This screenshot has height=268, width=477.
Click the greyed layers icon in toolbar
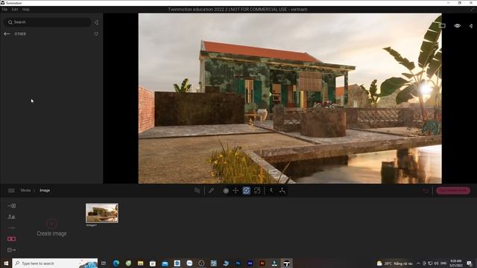tap(197, 191)
